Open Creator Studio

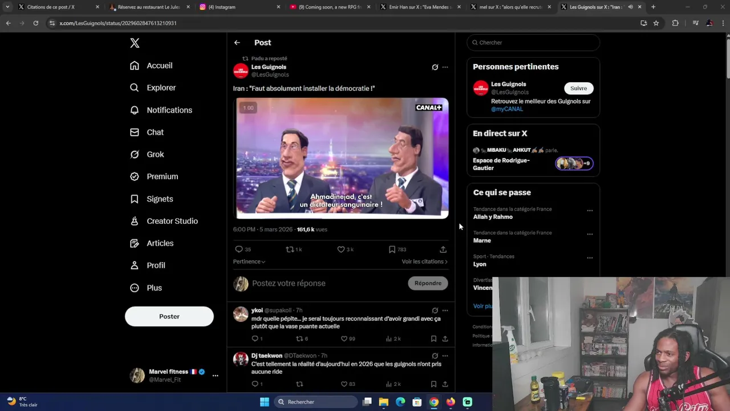click(x=164, y=221)
